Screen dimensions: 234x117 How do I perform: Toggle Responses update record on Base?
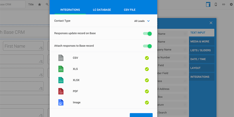[147, 34]
